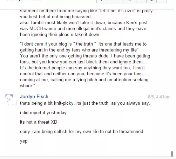Click the "you best bet of not being harassed" line
176x159 pixels.
tap(56, 17)
